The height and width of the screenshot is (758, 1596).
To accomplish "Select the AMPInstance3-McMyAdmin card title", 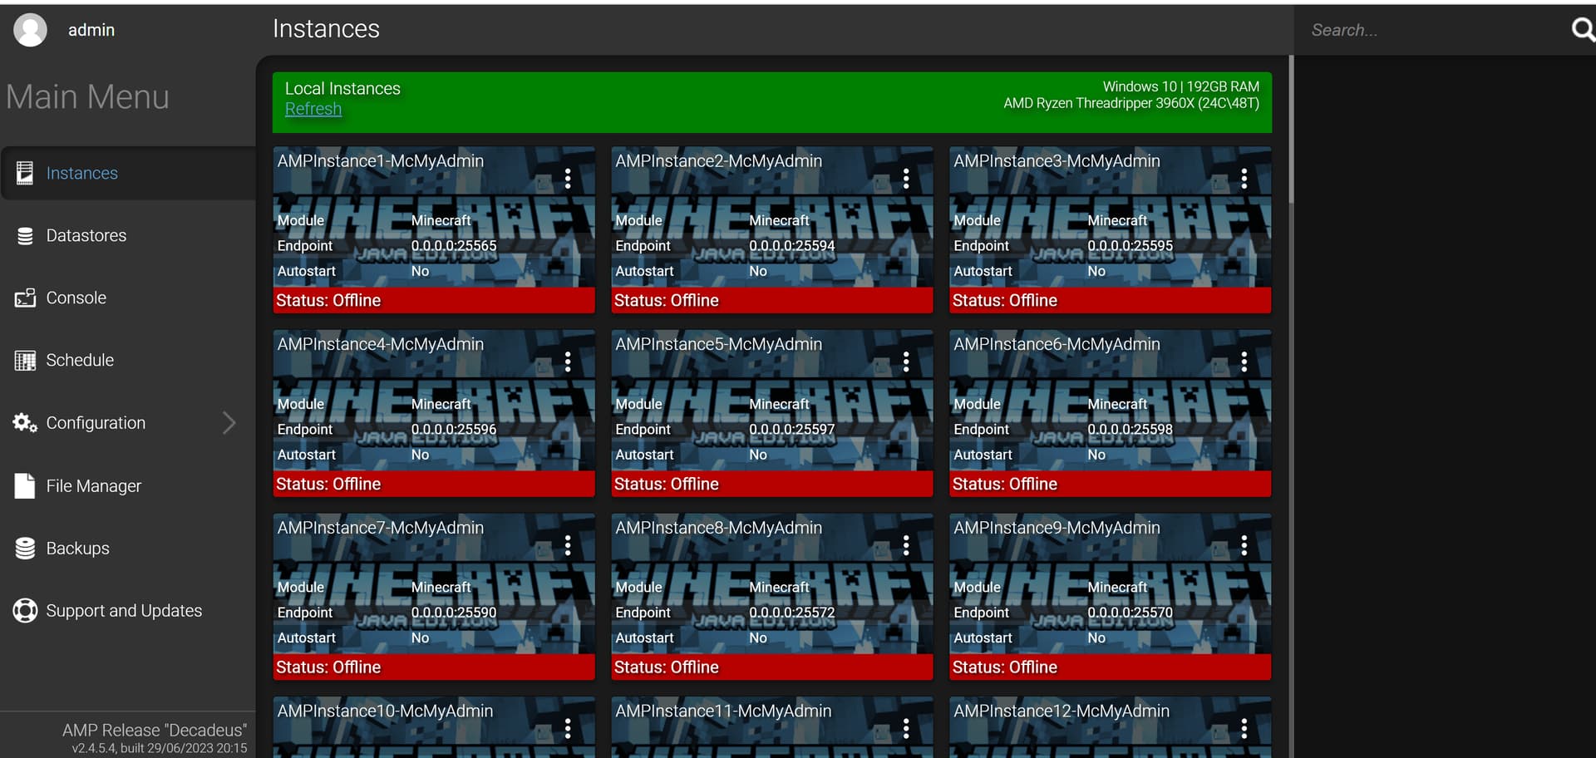I will point(1057,161).
